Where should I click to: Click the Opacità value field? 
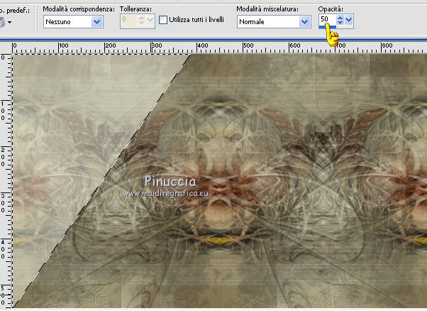[327, 19]
